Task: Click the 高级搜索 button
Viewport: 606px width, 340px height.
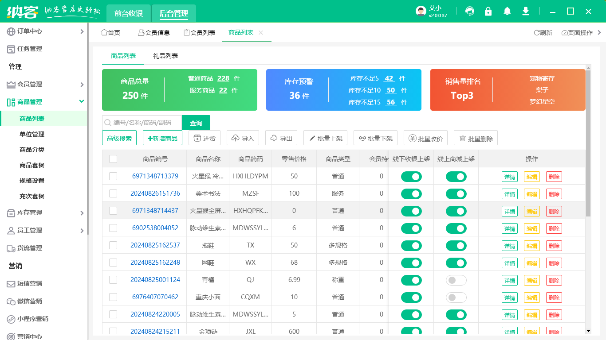Action: pos(119,138)
